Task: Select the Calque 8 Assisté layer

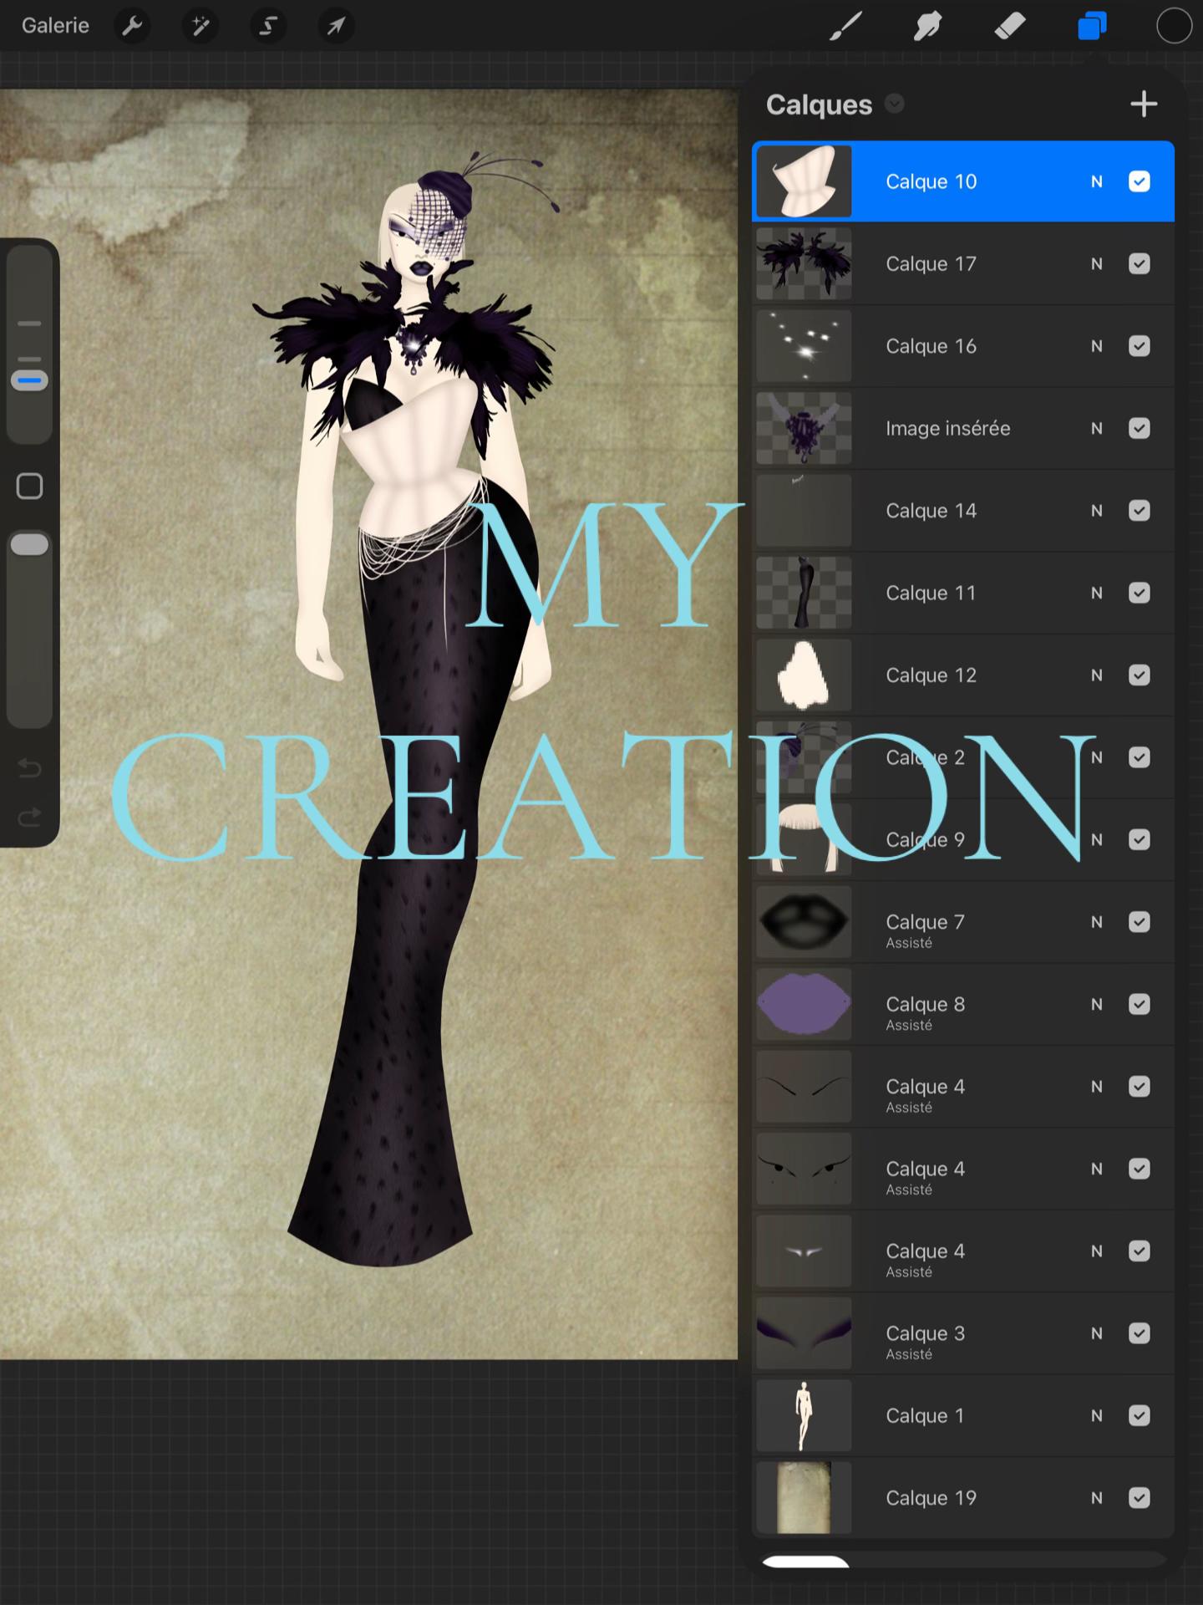Action: click(963, 1005)
